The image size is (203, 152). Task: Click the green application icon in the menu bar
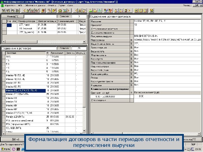coord(2,6)
